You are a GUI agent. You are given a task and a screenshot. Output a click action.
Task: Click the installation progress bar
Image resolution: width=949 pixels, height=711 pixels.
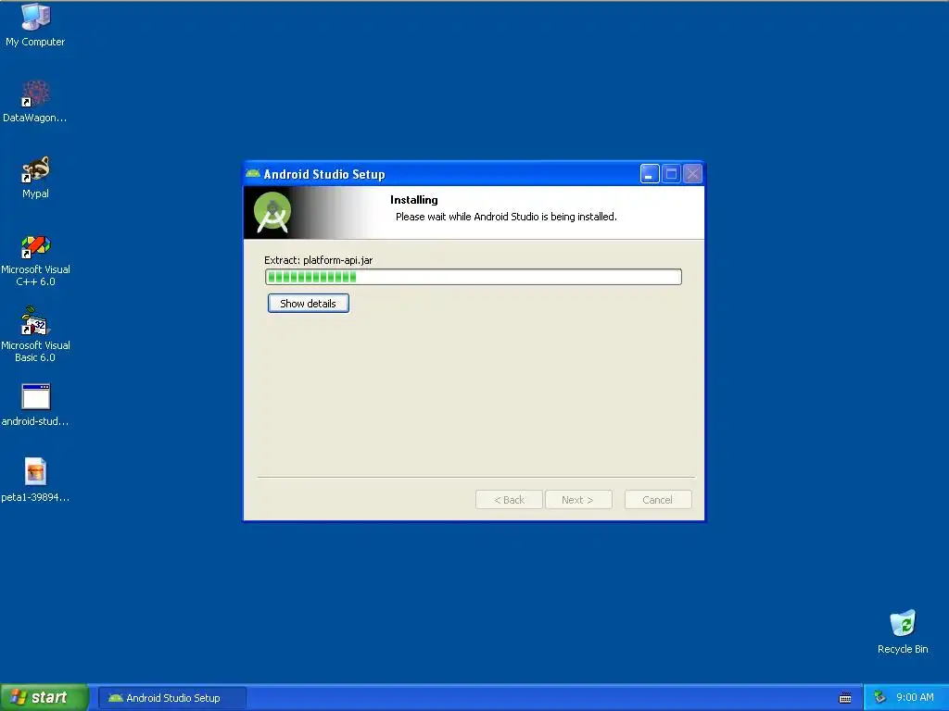474,277
